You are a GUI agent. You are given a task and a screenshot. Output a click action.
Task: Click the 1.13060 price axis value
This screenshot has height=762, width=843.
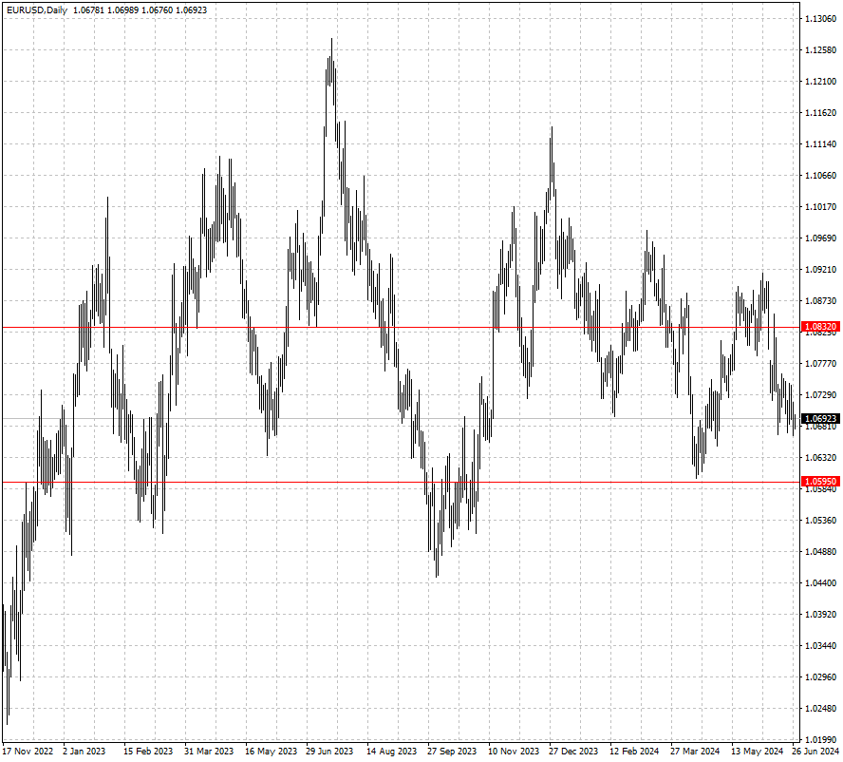tap(820, 19)
